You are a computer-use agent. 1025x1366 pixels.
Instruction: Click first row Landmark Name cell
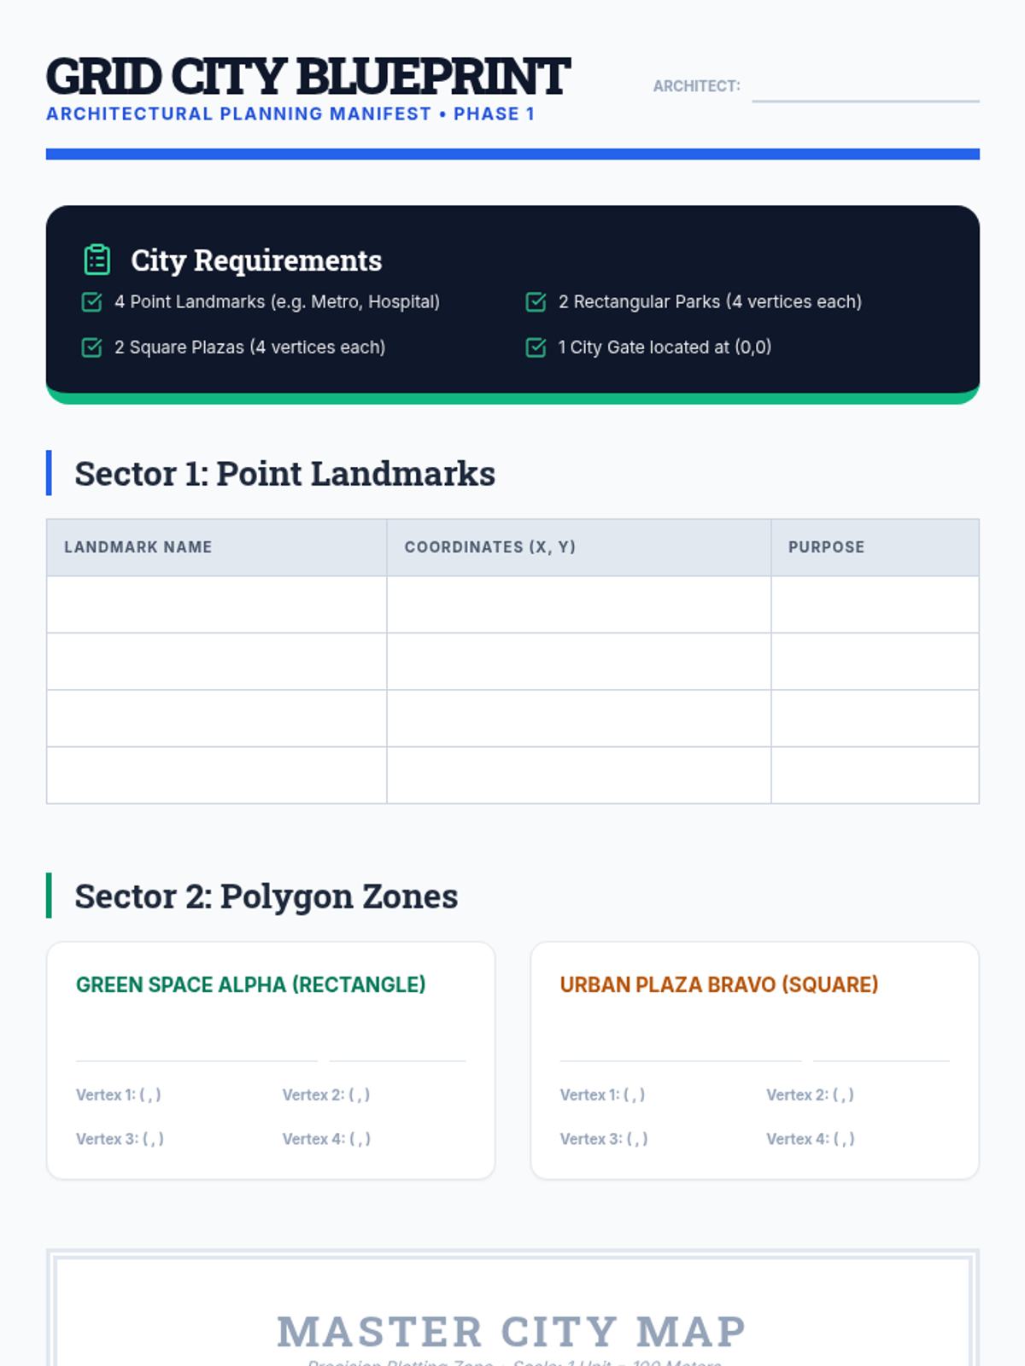point(217,604)
